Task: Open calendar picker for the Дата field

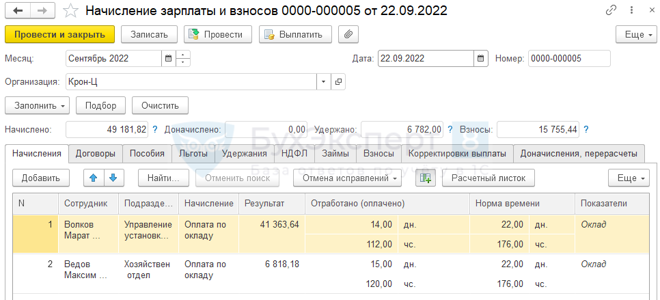Action: [481, 59]
